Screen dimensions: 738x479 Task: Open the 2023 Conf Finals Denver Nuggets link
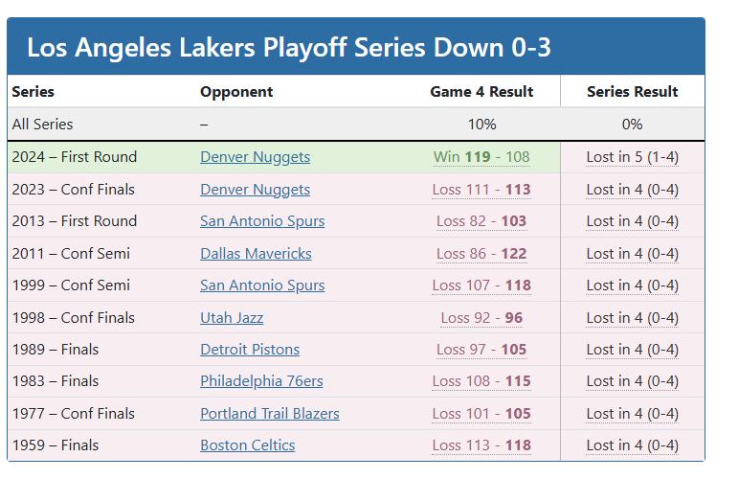[256, 190]
